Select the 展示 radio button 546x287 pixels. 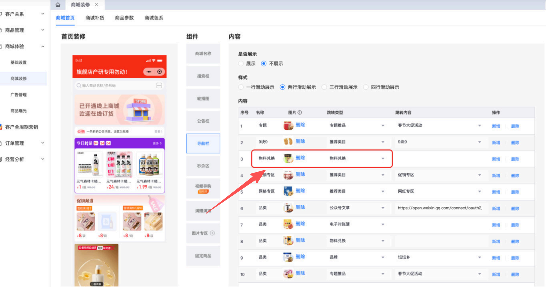pos(241,64)
